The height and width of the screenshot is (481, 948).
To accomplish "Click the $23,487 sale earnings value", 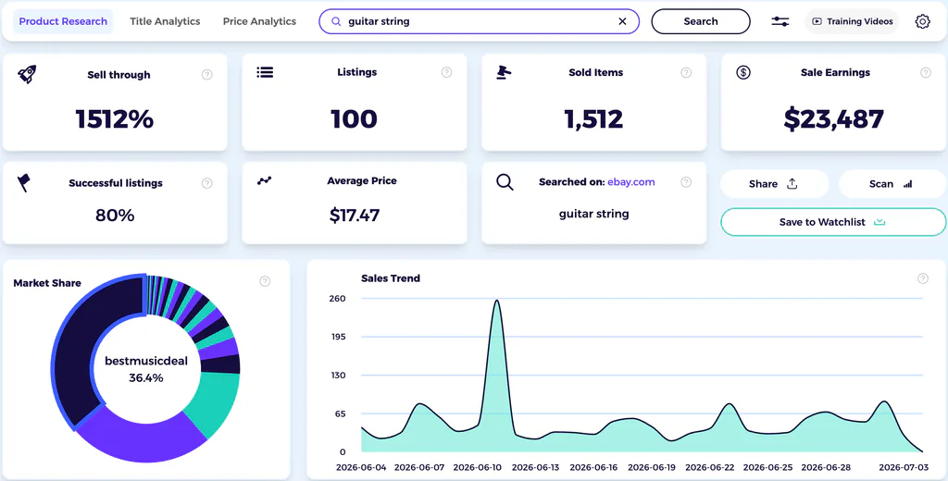I will (x=834, y=119).
